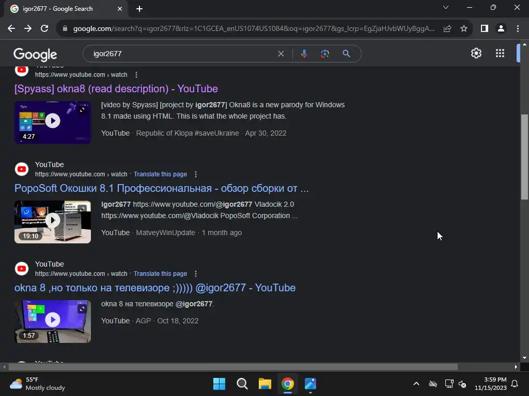Click youtube.com › watch URL of Spyass result

(x=81, y=75)
